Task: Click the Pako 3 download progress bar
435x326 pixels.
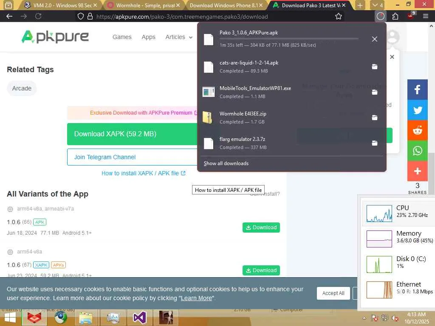Action: (289, 39)
